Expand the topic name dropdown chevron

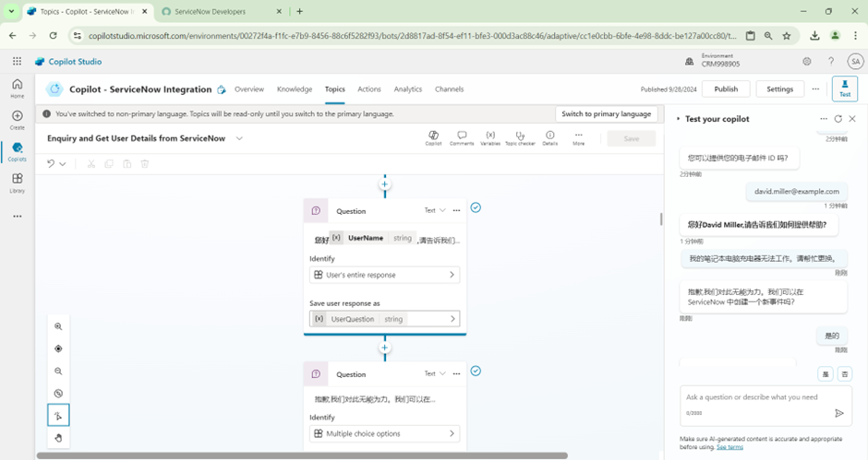(x=239, y=138)
